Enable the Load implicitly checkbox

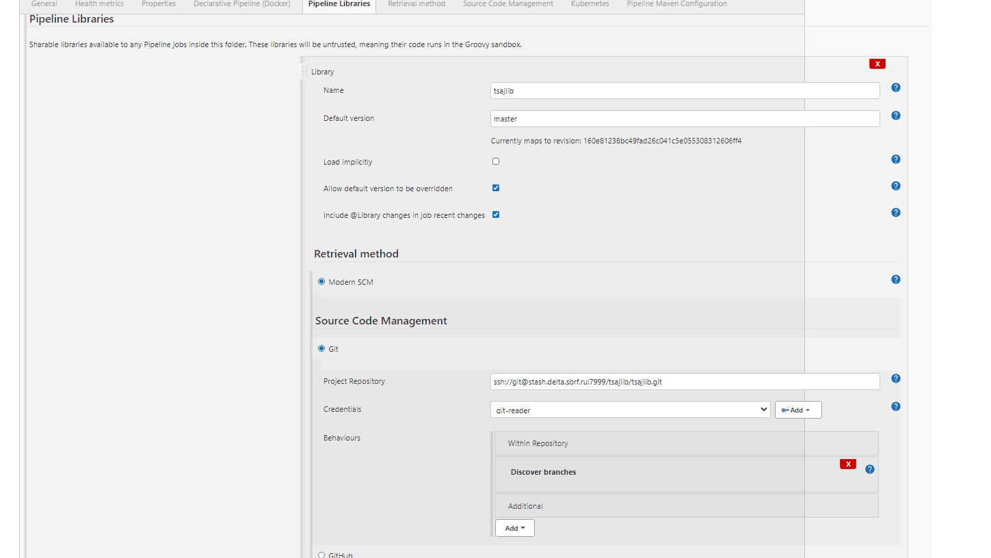point(496,162)
